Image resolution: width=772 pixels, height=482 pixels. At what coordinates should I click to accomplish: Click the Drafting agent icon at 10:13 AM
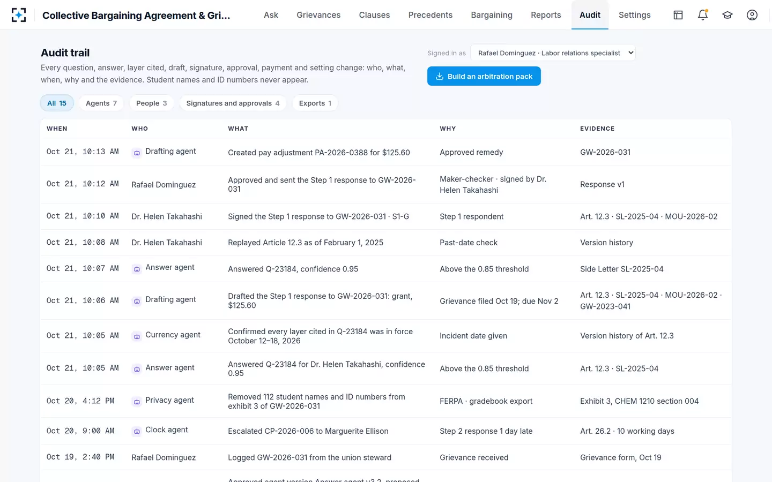coord(137,153)
